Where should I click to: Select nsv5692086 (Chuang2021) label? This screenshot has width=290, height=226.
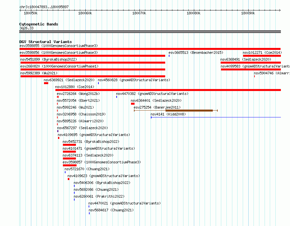click(x=96, y=189)
